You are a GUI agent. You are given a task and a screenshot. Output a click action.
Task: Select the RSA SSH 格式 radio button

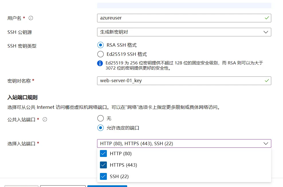[101, 45]
